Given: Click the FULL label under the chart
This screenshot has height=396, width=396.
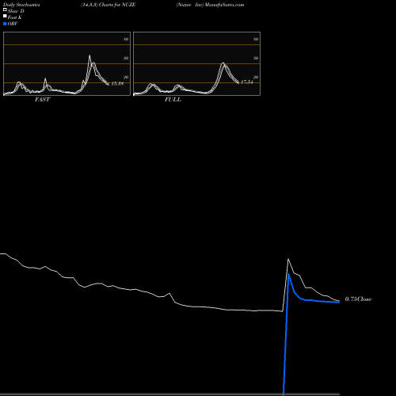Looking at the screenshot, I should point(173,100).
